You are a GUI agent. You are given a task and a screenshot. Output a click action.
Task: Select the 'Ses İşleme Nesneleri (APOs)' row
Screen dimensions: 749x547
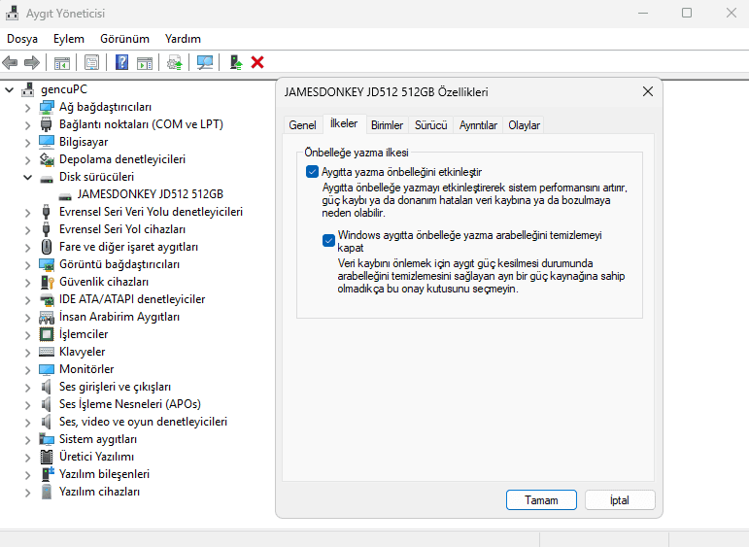coord(130,404)
